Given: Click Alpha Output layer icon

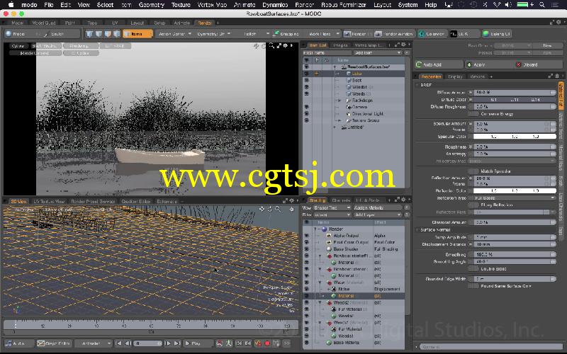Looking at the screenshot, I should (x=329, y=236).
